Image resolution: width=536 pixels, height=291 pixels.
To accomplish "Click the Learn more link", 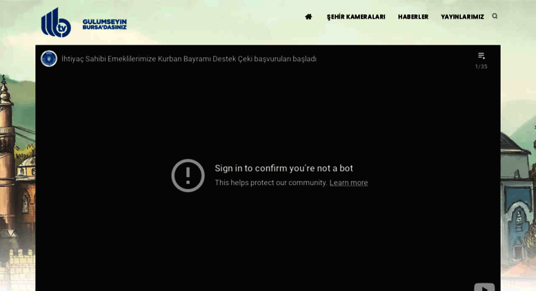I will point(348,182).
